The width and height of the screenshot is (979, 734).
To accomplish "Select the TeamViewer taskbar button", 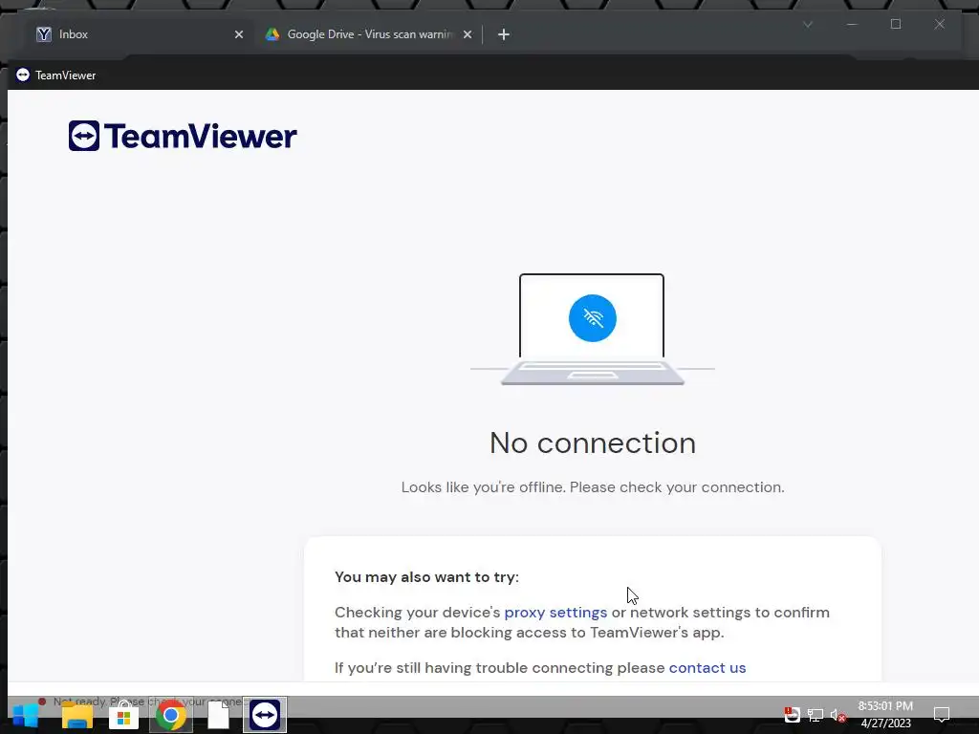I will pyautogui.click(x=265, y=715).
